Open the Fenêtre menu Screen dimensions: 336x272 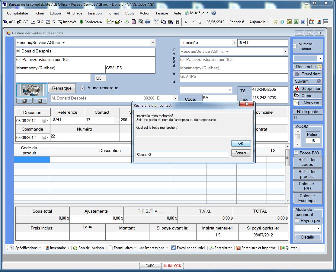tap(162, 13)
